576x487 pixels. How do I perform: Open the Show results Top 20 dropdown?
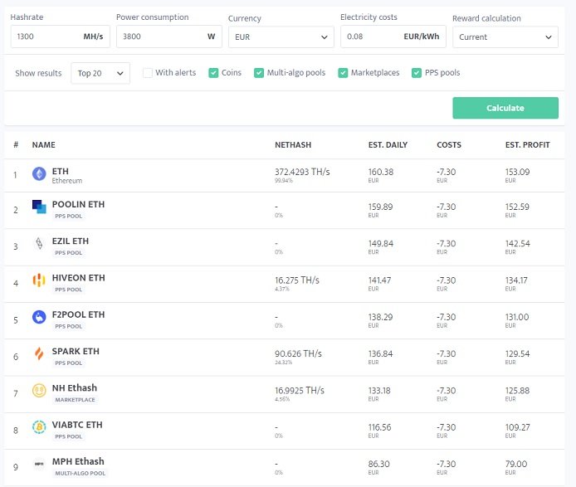[100, 73]
